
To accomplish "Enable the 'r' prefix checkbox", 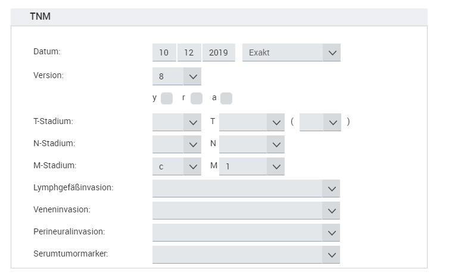I will click(x=197, y=98).
